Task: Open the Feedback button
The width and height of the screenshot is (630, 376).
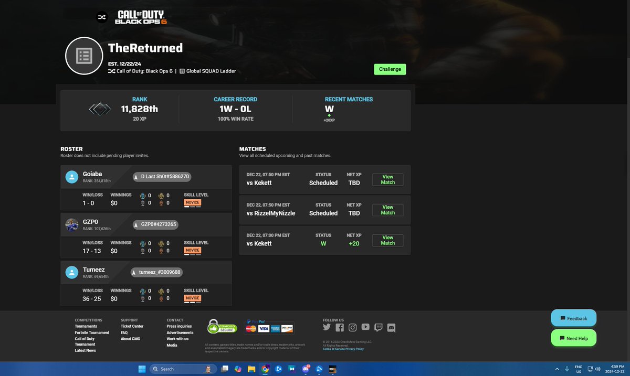Action: (574, 318)
